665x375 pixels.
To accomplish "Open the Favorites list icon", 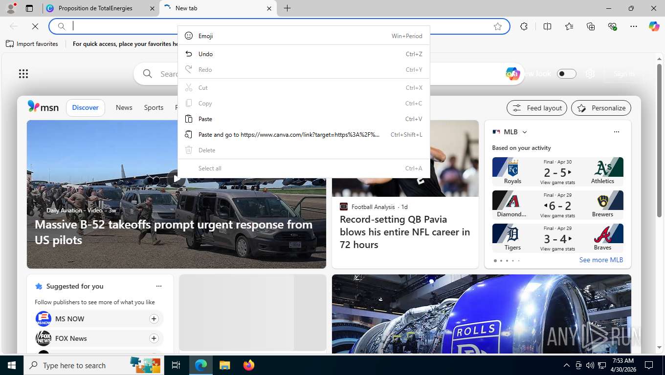I will coord(569,26).
